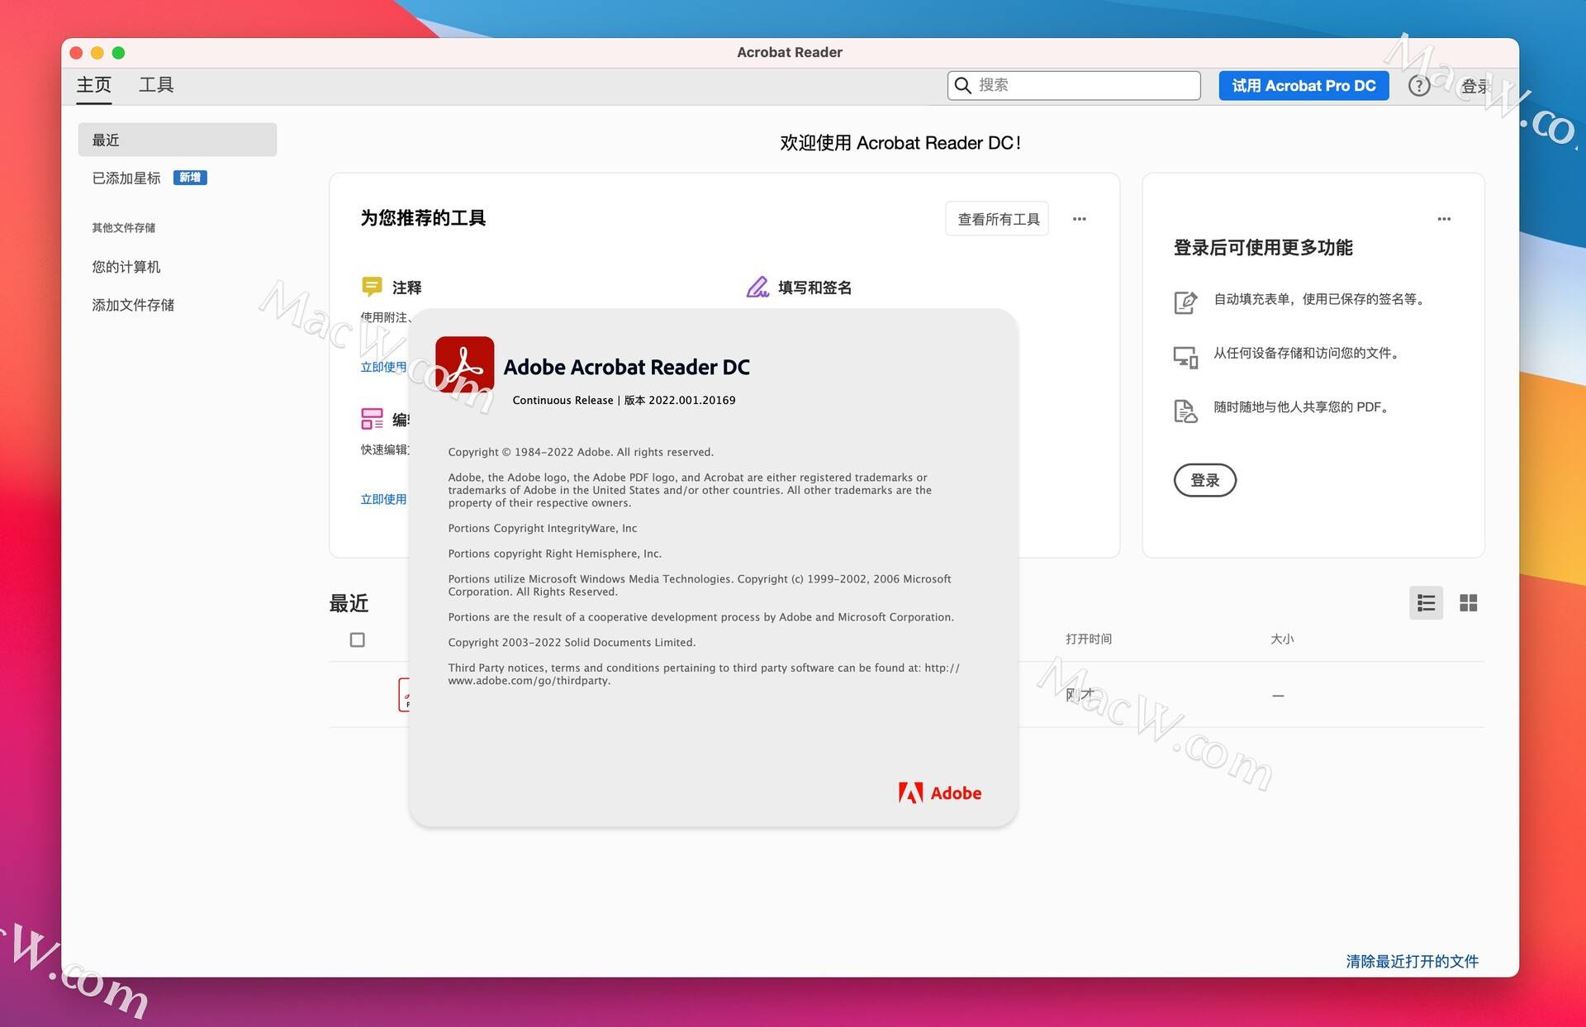
Task: Open more options for recommended tools card
Action: 1079,219
